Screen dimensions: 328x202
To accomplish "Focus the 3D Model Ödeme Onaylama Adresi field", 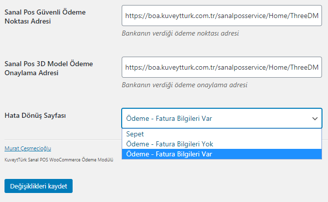I will click(x=222, y=67).
